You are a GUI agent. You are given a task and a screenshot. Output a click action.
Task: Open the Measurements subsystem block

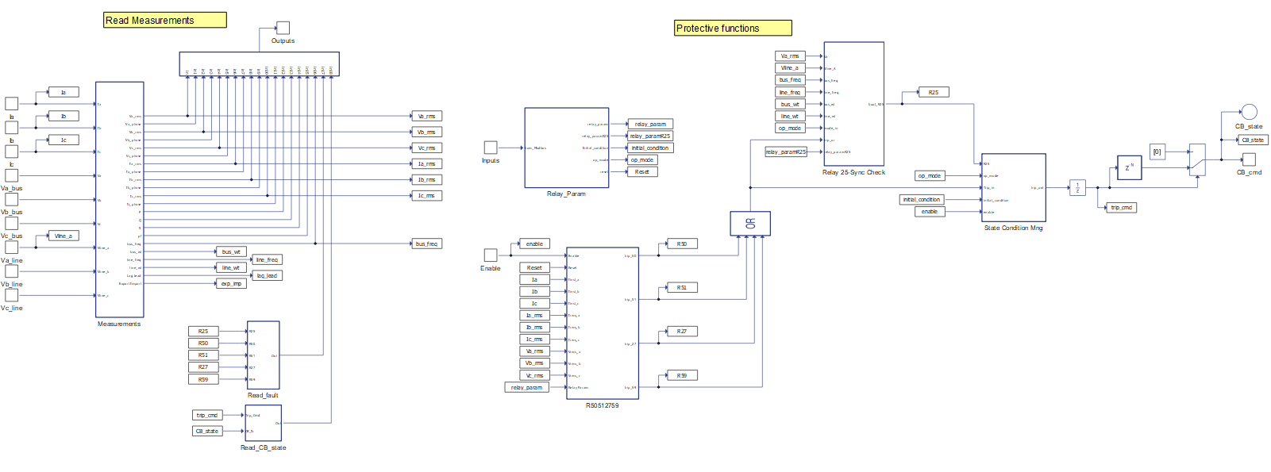tap(119, 199)
